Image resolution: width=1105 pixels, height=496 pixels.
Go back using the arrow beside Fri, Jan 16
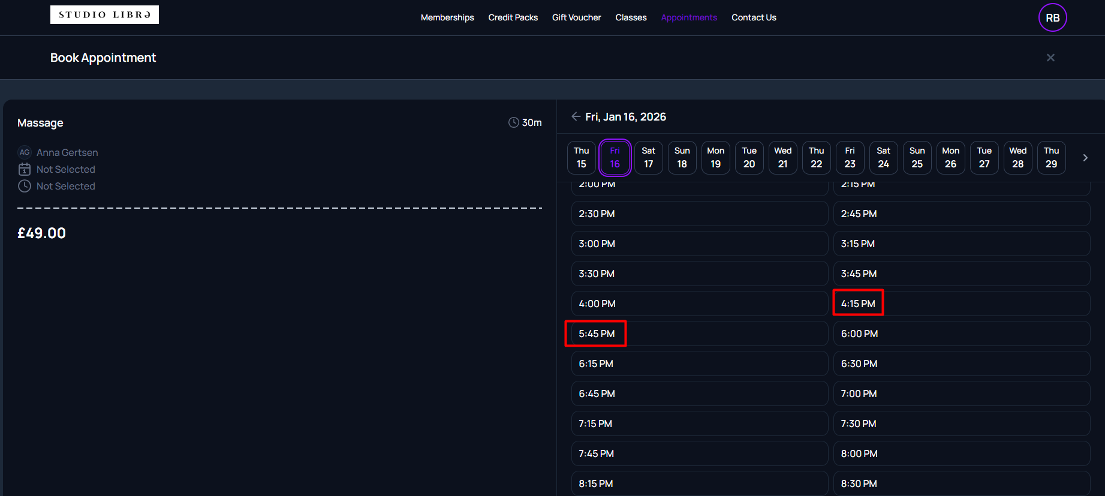pos(576,116)
